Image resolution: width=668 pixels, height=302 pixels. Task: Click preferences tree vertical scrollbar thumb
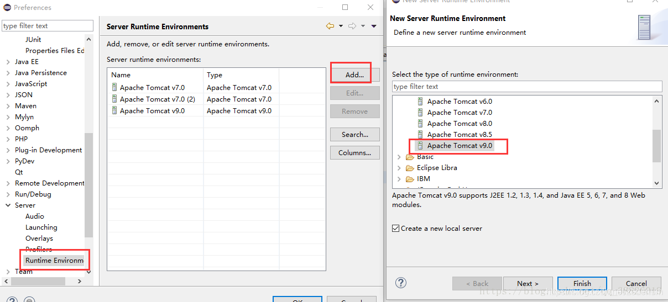(x=88, y=186)
